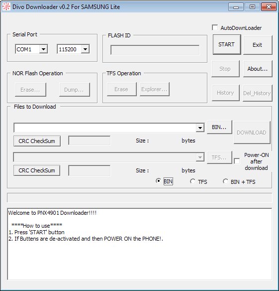Open the History button
Viewport: 279px width, 291px height.
[226, 93]
